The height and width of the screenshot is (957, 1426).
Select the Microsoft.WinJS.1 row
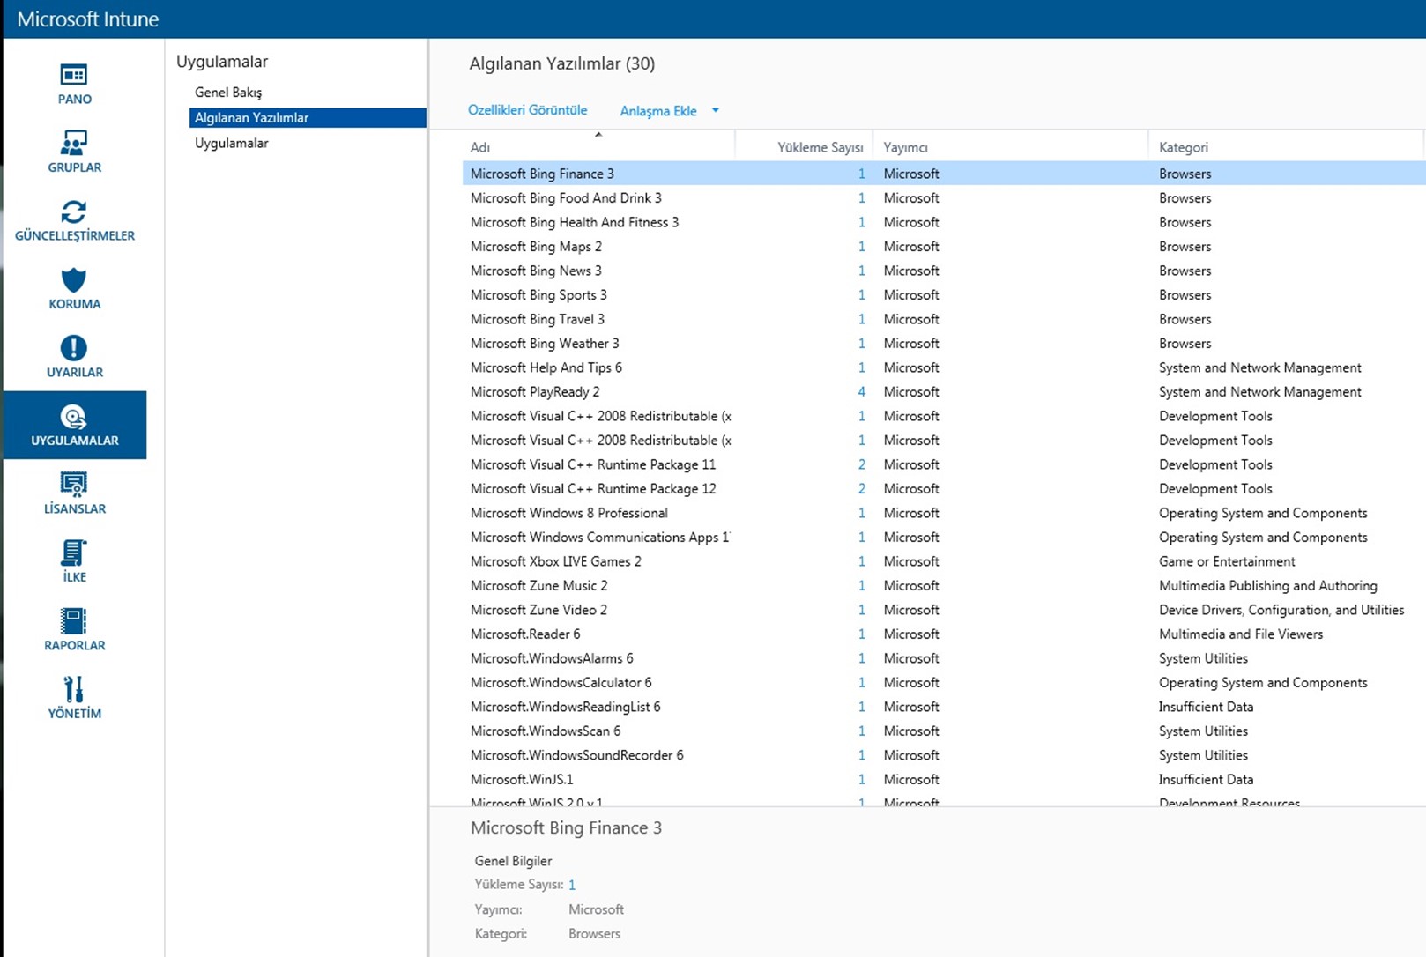pos(944,780)
